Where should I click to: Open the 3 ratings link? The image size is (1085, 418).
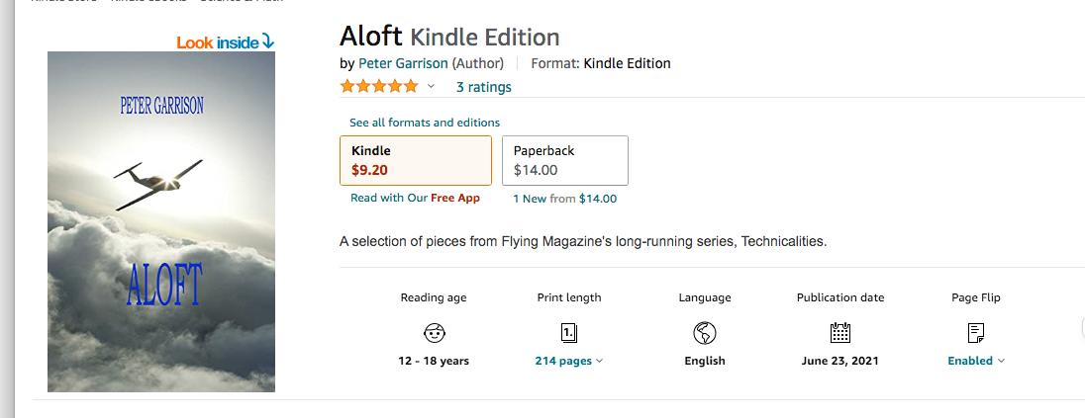coord(484,87)
